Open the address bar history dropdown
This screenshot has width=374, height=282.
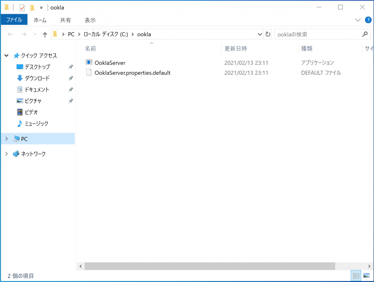point(260,34)
